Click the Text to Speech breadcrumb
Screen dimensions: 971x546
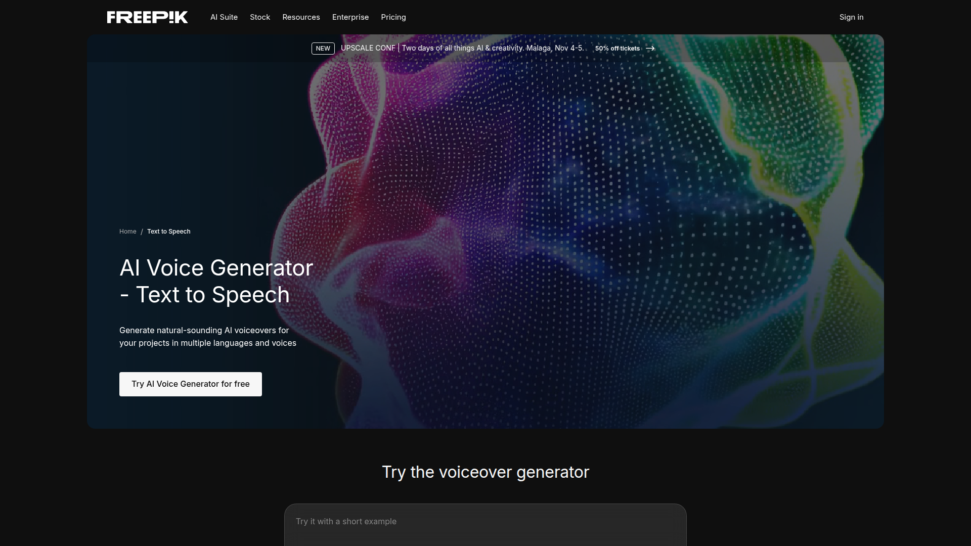(x=169, y=232)
